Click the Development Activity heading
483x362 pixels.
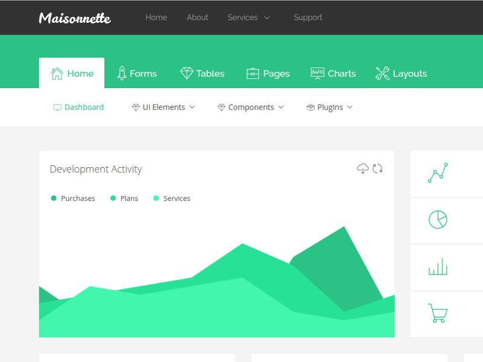pos(96,169)
